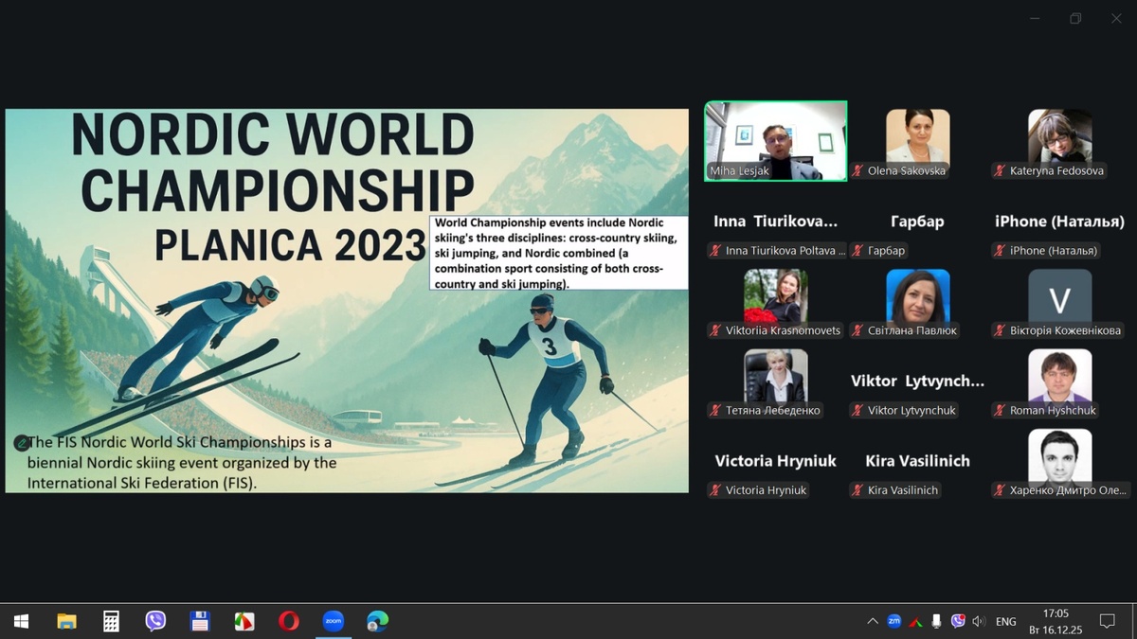The height and width of the screenshot is (639, 1137).
Task: Open the clock and calendar flyout
Action: click(x=1055, y=621)
